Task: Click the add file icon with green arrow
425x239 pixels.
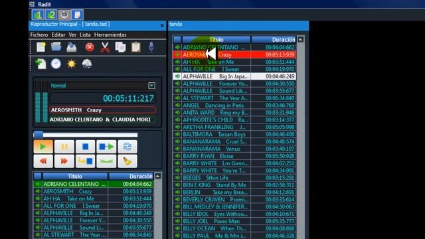Action: pos(41,64)
